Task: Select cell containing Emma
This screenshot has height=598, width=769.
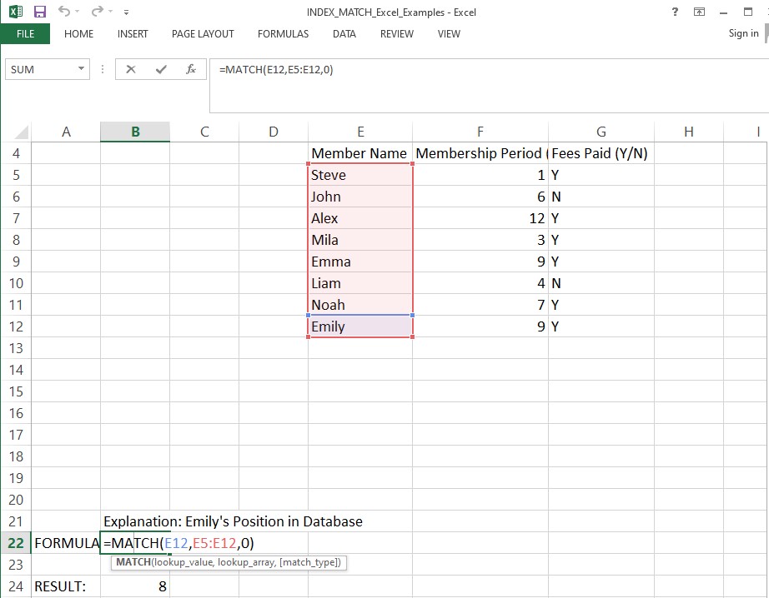Action: click(359, 262)
